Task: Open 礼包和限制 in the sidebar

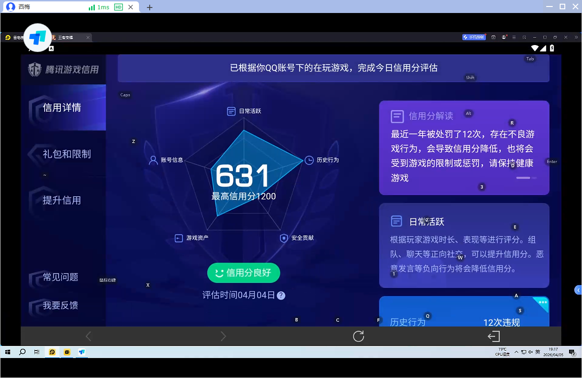Action: (x=66, y=154)
